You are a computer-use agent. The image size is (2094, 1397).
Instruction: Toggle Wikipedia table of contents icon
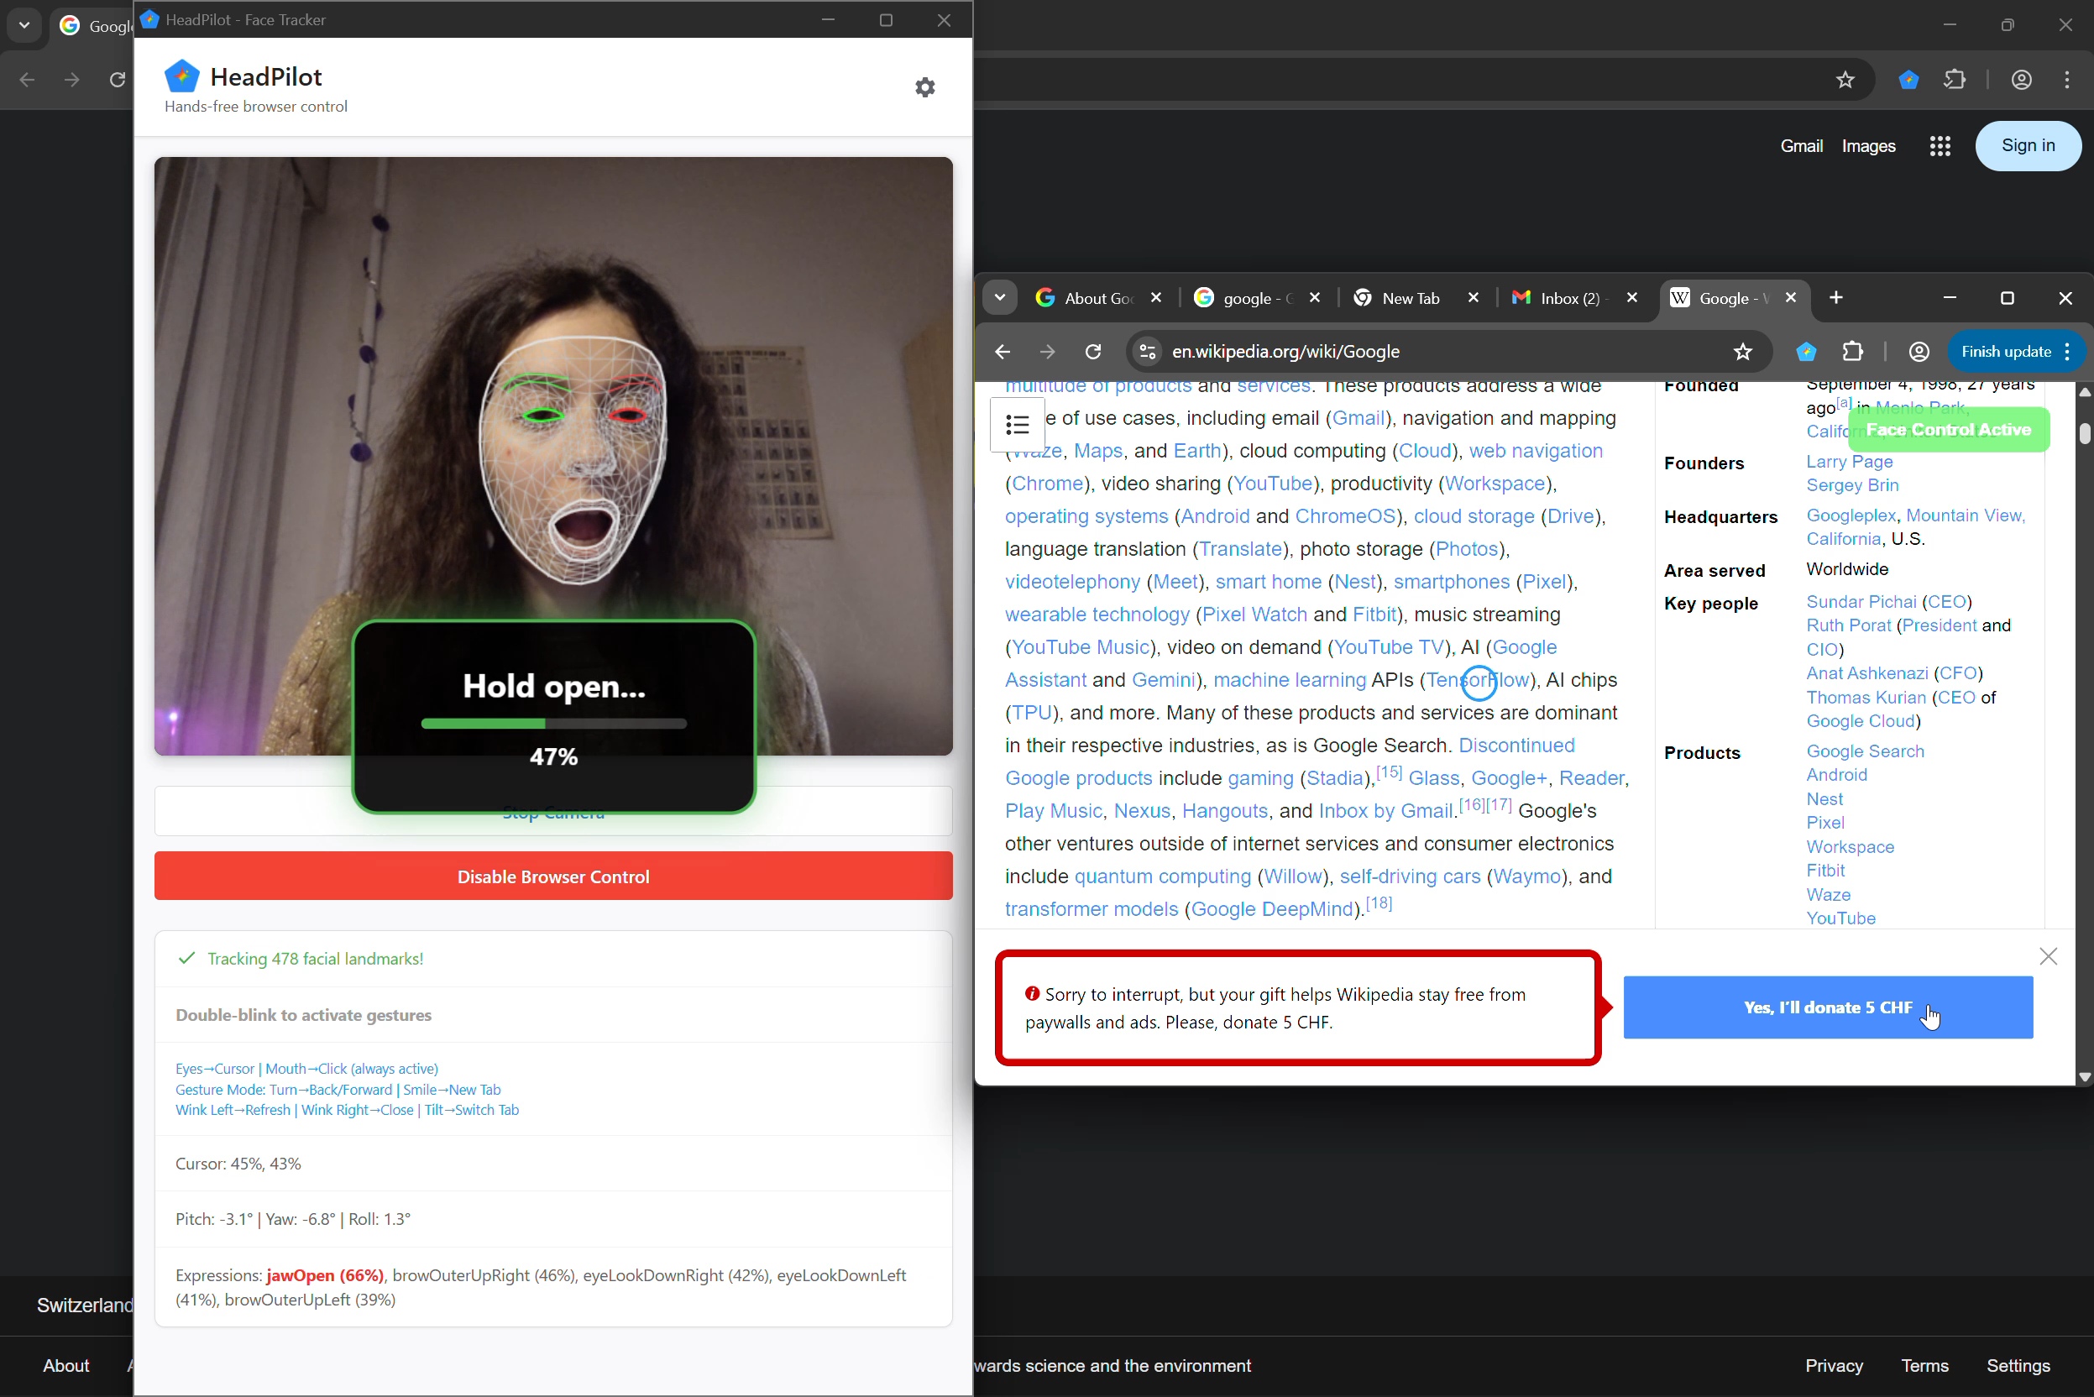tap(1017, 425)
